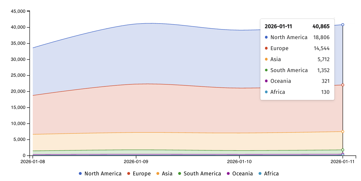Select North America data point on 2026-01-11

tap(343, 25)
